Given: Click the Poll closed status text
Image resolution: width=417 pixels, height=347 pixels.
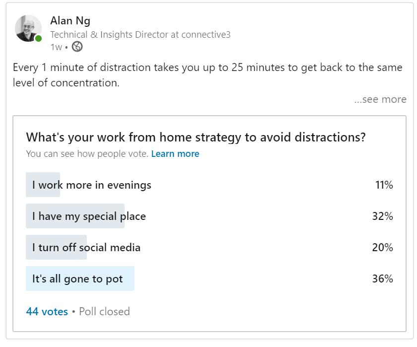Looking at the screenshot, I should (105, 311).
